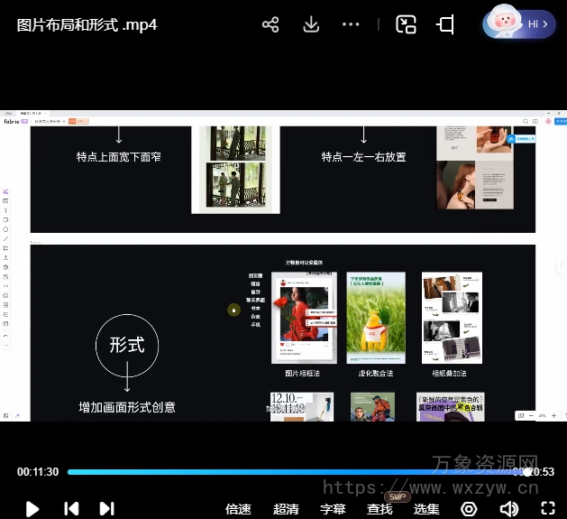Toggle subtitles with the 字幕 button
This screenshot has height=519, width=567.
(333, 509)
